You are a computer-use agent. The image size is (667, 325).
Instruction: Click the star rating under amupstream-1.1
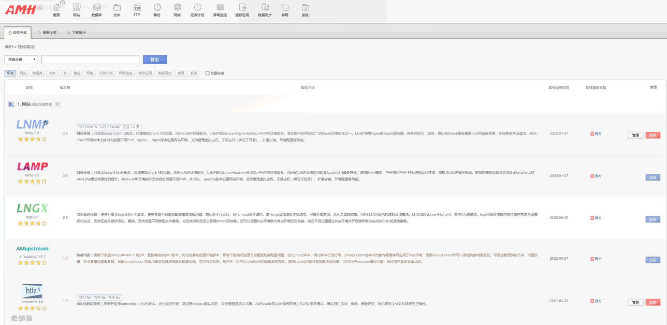click(32, 263)
